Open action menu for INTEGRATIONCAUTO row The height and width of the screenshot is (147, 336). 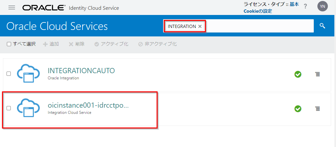317,74
